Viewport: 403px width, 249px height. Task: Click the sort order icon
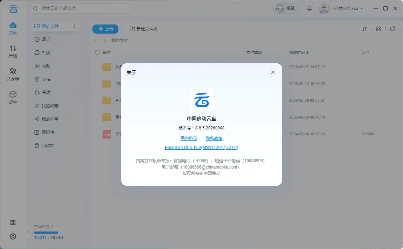tap(364, 29)
